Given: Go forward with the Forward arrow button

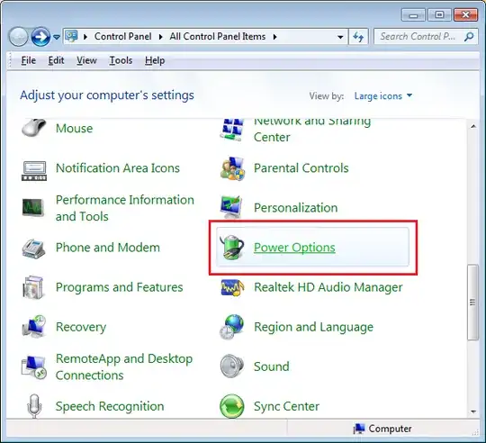Looking at the screenshot, I should pyautogui.click(x=40, y=37).
